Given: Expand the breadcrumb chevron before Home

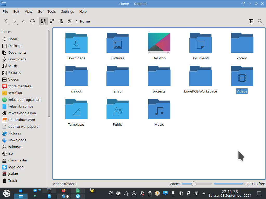Looking at the screenshot, I should click(77, 21).
